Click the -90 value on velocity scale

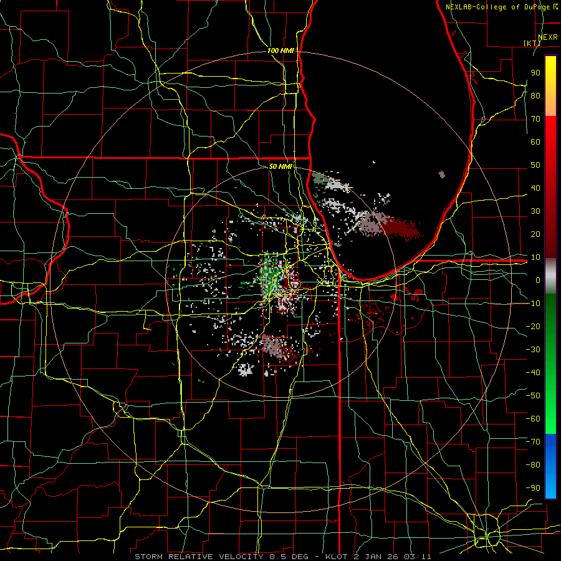tap(533, 487)
